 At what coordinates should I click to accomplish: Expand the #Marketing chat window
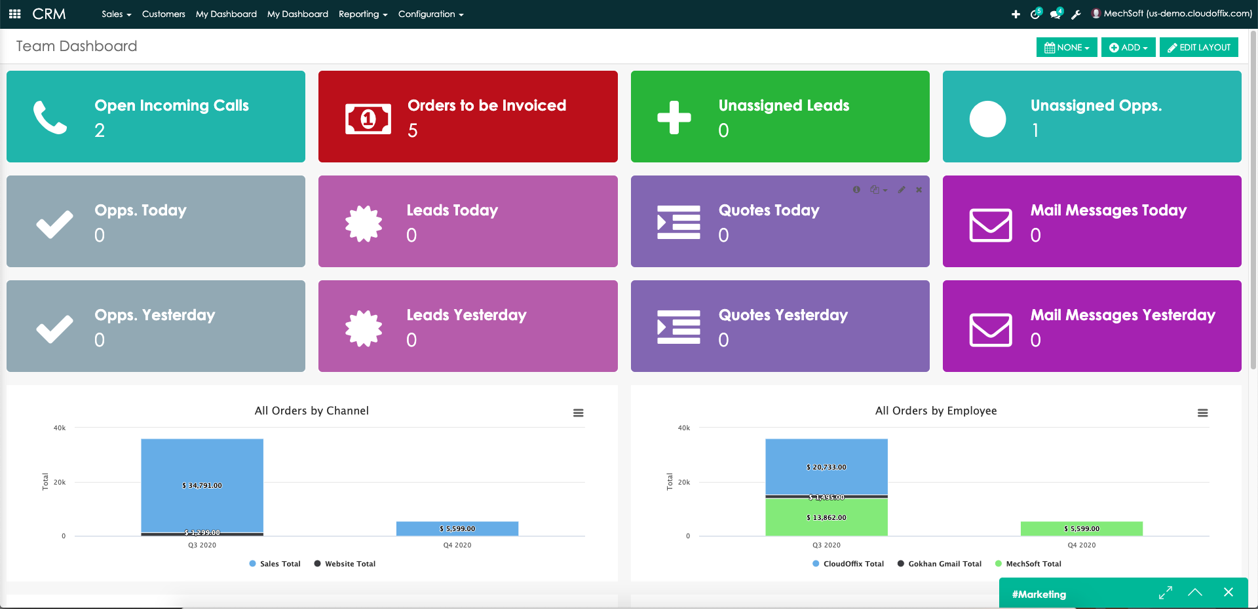[x=1165, y=593]
